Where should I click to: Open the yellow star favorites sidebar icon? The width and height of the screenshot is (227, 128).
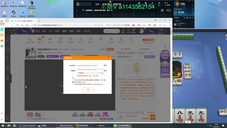[x=2, y=35]
